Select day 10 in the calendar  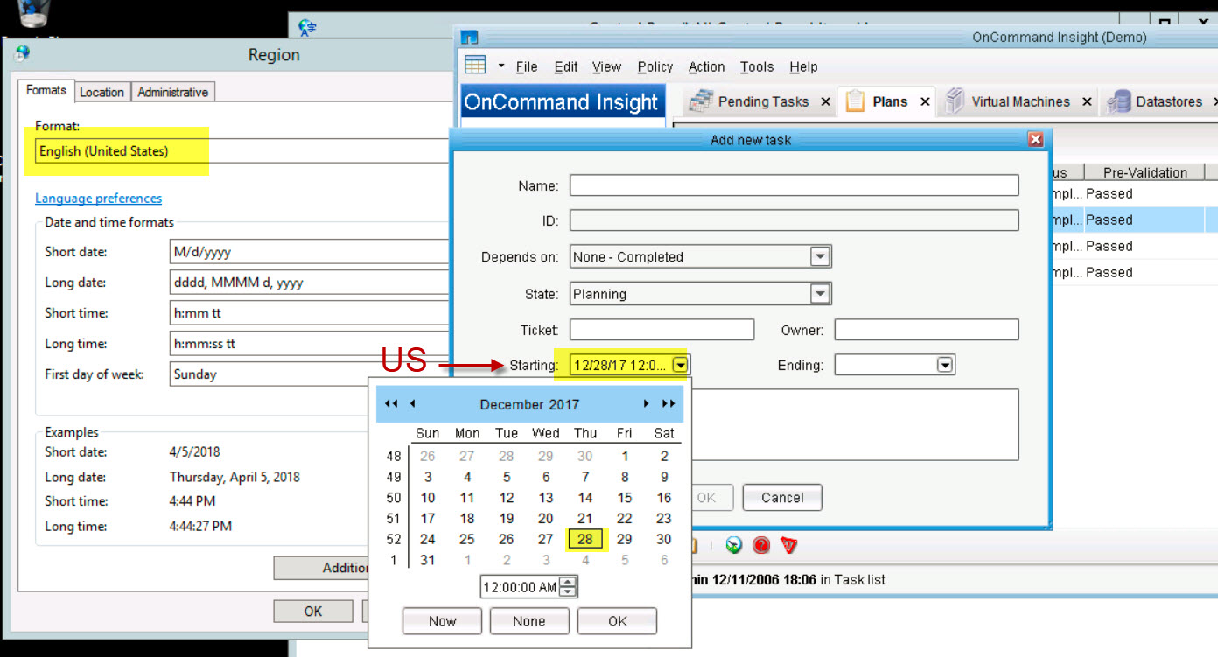pos(428,498)
